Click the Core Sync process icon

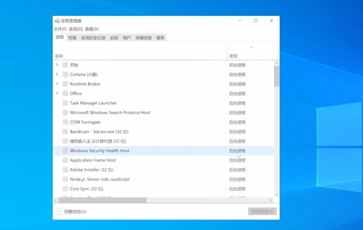point(65,189)
